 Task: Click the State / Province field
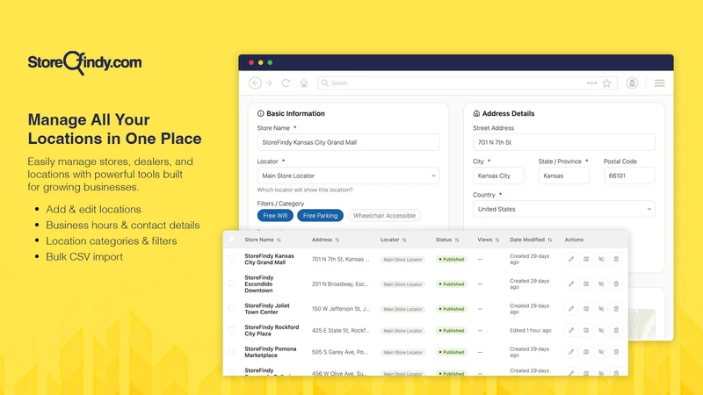coord(564,176)
